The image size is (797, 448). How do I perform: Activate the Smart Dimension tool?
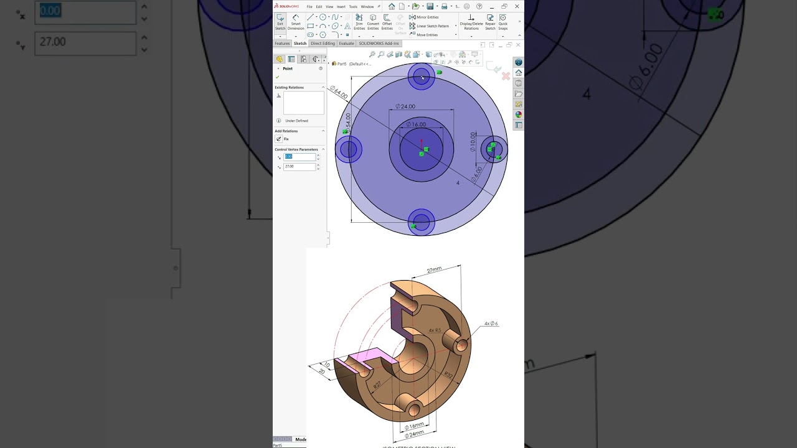[296, 22]
